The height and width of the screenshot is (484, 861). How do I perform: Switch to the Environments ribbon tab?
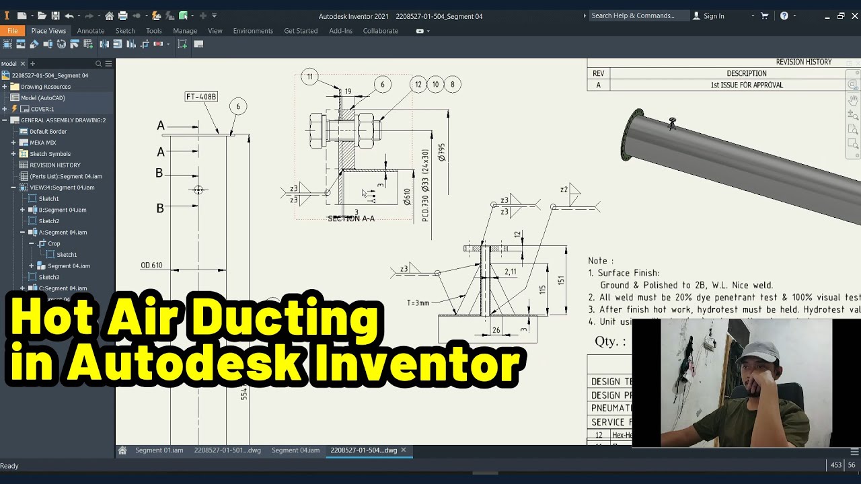253,31
